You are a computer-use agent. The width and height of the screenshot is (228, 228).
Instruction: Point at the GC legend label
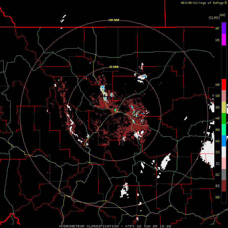[217, 175]
